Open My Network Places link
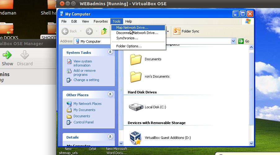This screenshot has height=155, width=280. (x=87, y=104)
